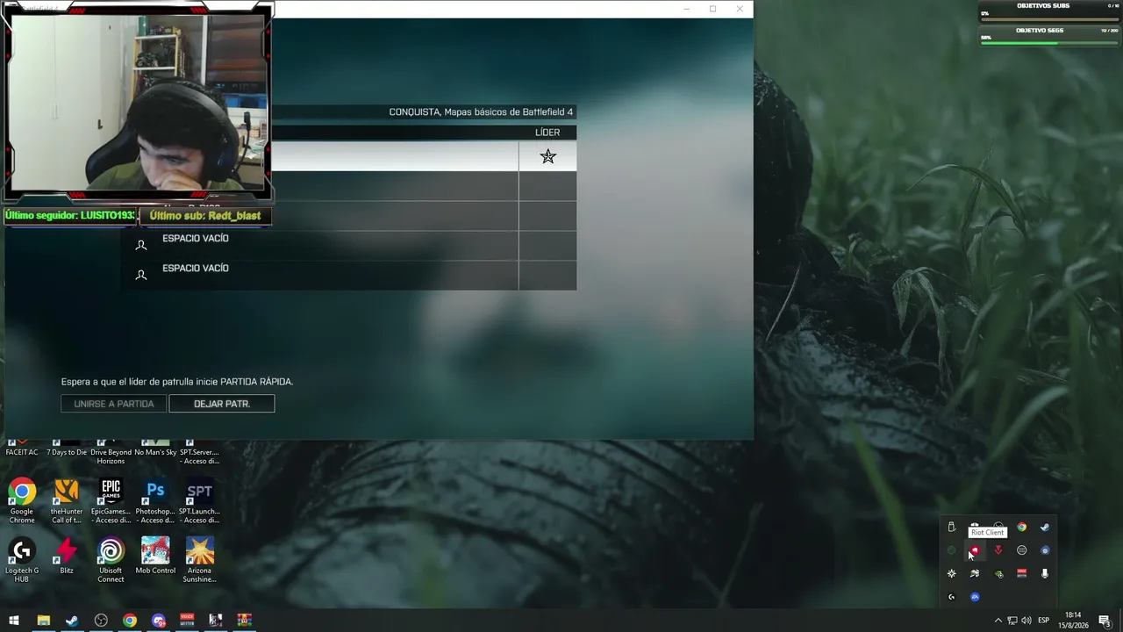Open the Drive Beyond Horizons shortcut
1123x632 pixels.
click(111, 451)
